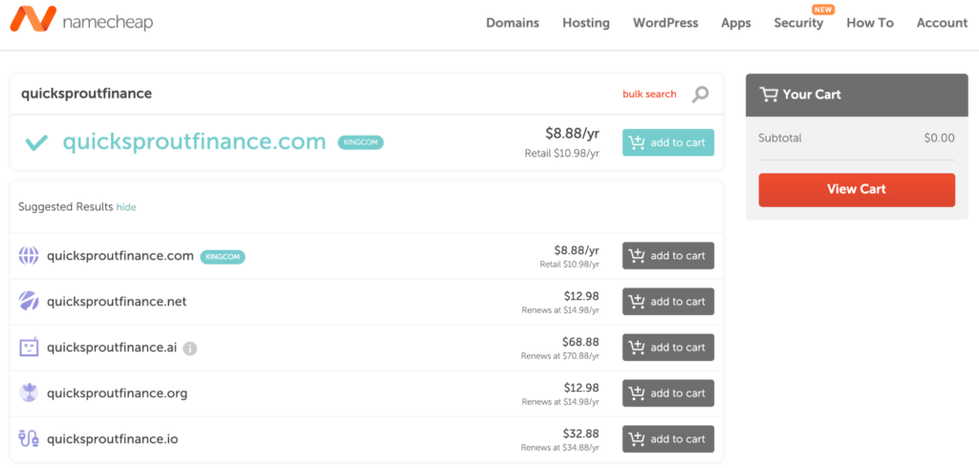This screenshot has height=468, width=979.
Task: Click the plug icon beside quicksproutfinance.io
Action: pyautogui.click(x=29, y=439)
